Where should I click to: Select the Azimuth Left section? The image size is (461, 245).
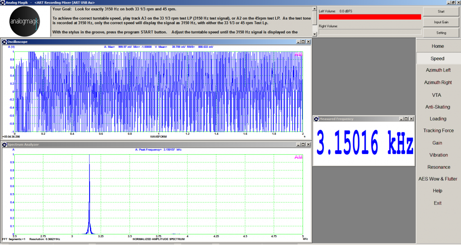click(x=438, y=70)
